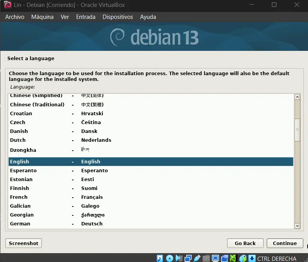This screenshot has height=262, width=308.
Task: Click the virtual display status icon
Action: [x=215, y=258]
